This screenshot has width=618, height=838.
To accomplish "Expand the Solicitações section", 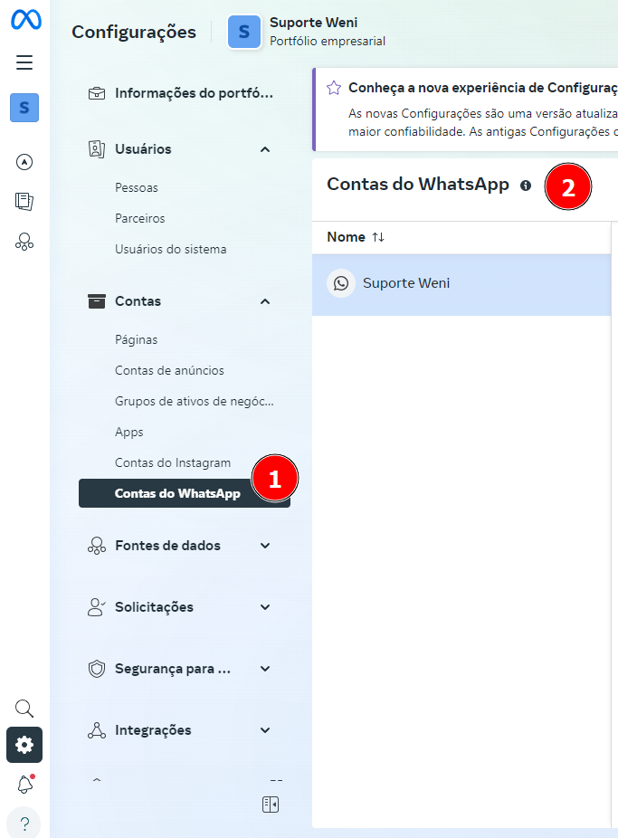I will tap(265, 607).
